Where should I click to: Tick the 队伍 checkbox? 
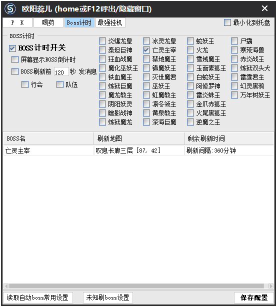pyautogui.click(x=60, y=84)
